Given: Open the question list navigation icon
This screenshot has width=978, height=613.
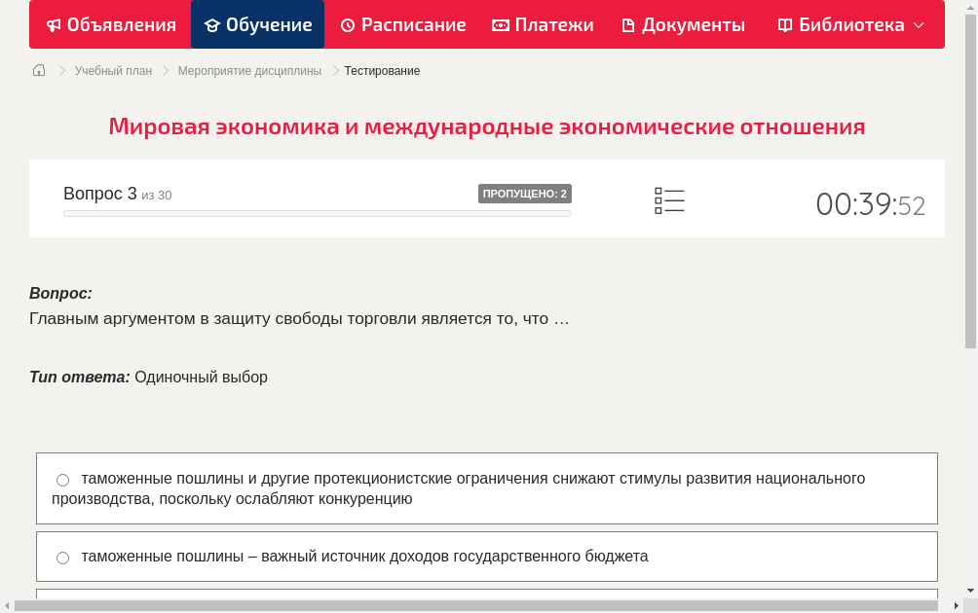Looking at the screenshot, I should pyautogui.click(x=669, y=199).
